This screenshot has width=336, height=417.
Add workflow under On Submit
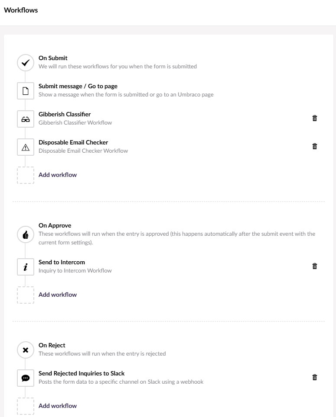(x=58, y=175)
